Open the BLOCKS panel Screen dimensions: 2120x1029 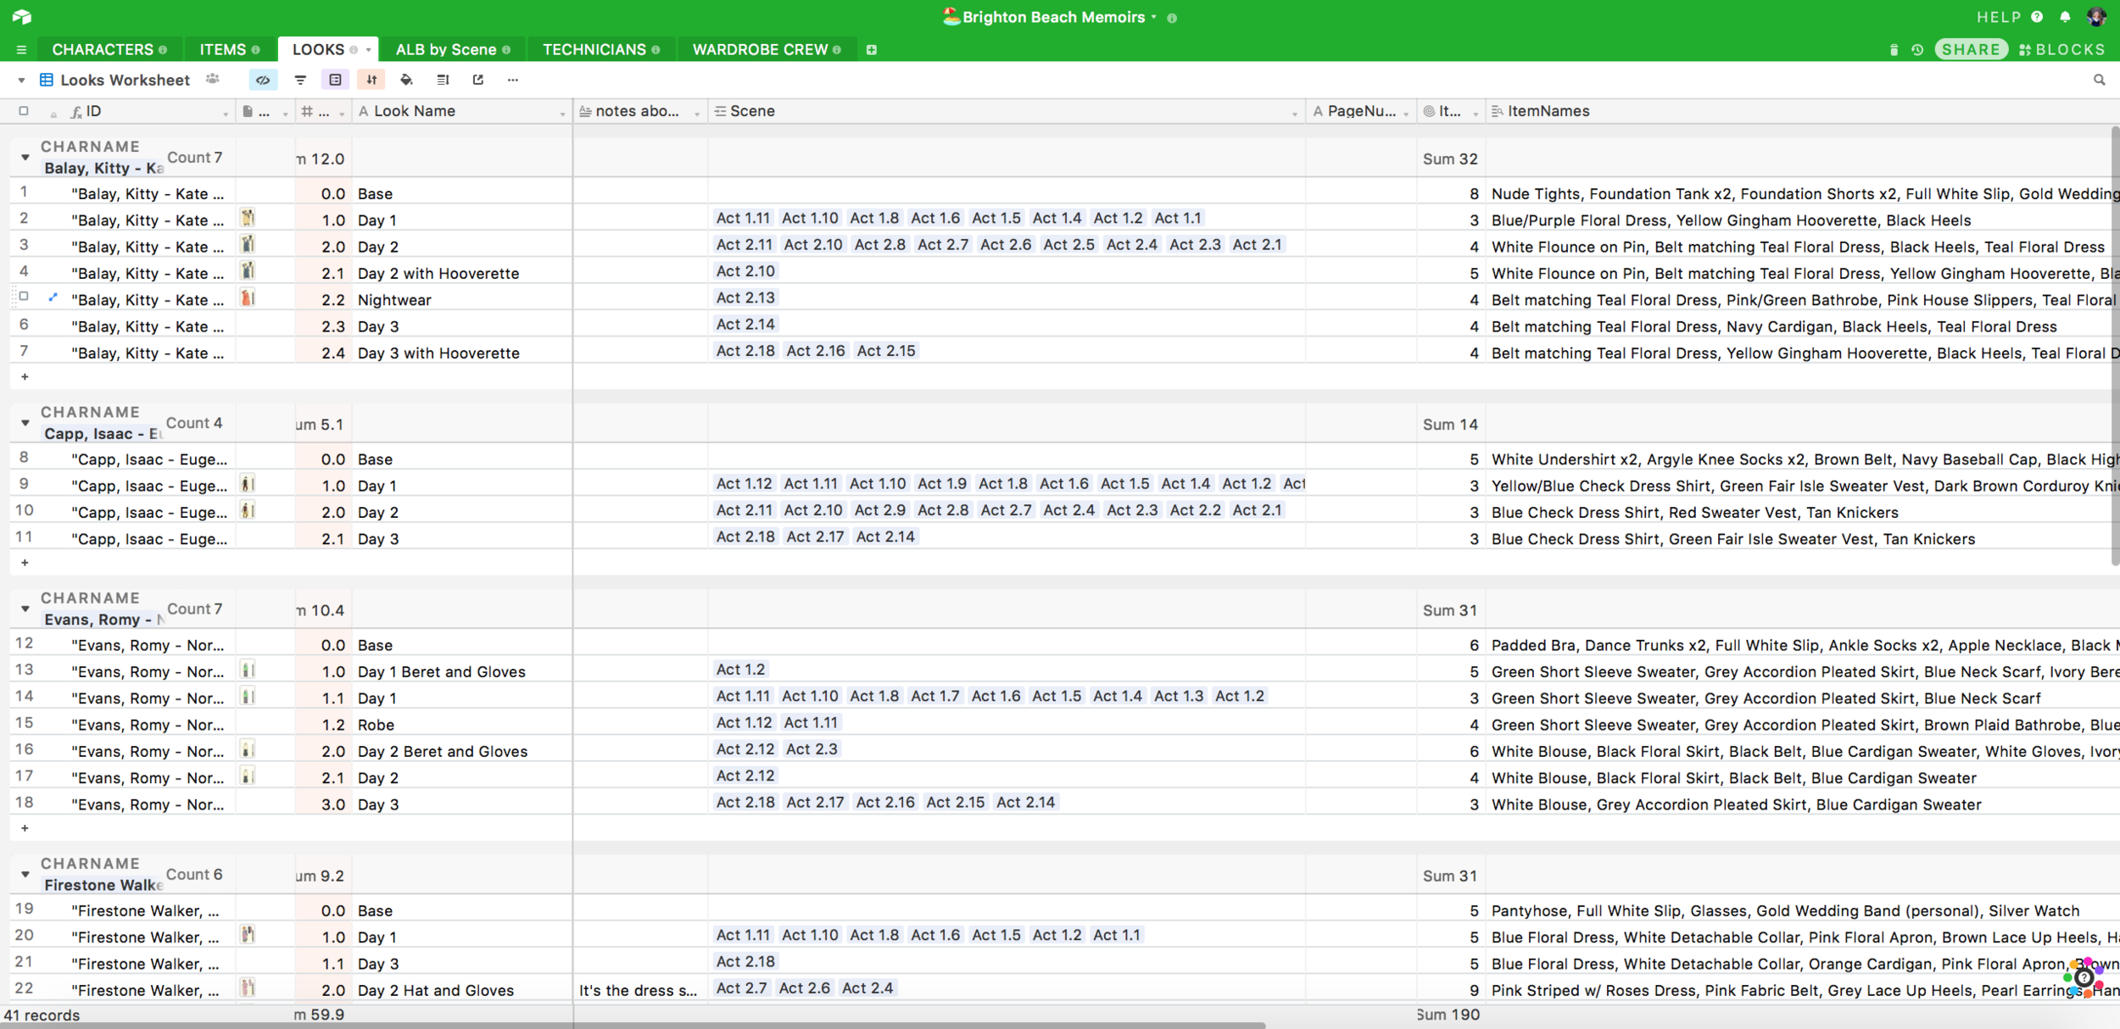coord(2062,50)
